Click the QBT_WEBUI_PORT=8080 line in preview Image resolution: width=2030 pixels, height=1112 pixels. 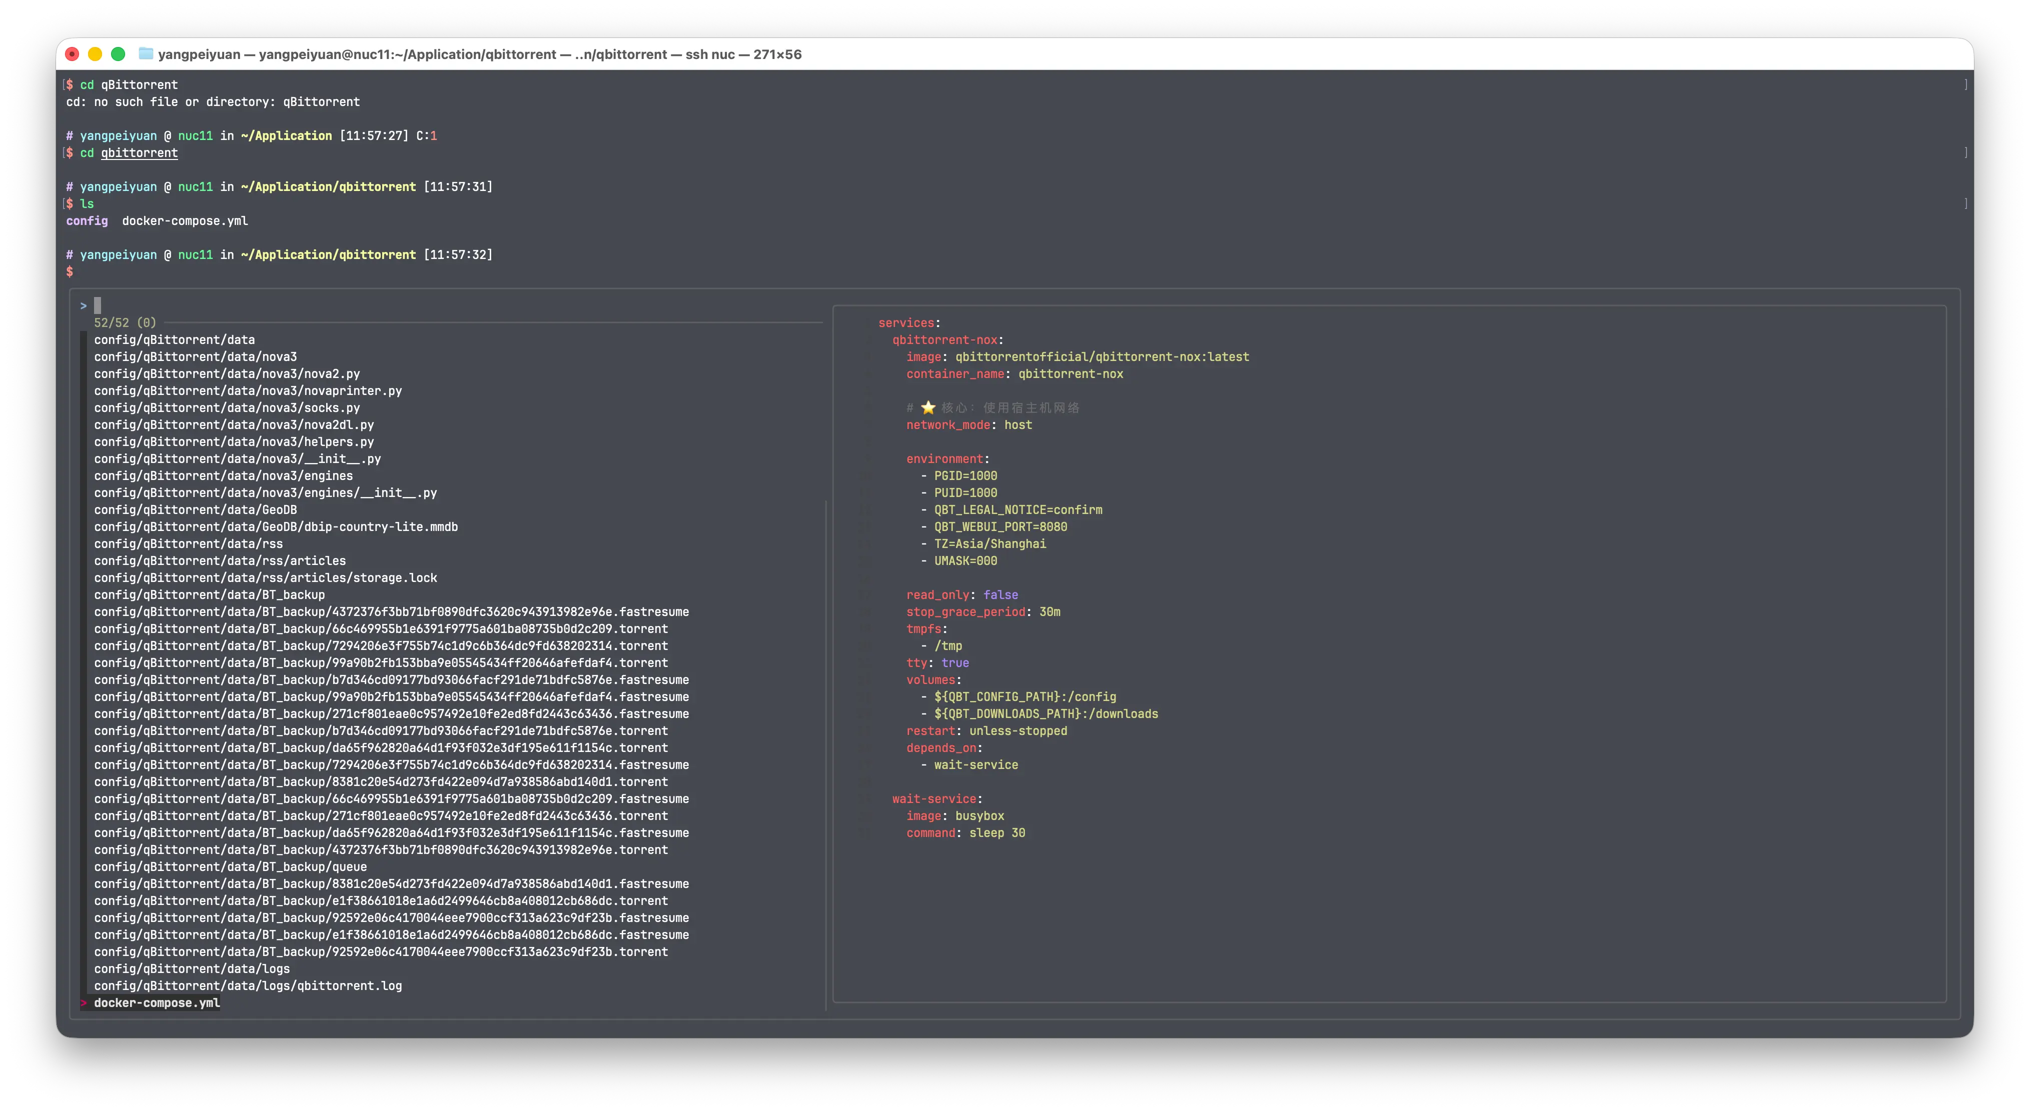tap(1000, 527)
